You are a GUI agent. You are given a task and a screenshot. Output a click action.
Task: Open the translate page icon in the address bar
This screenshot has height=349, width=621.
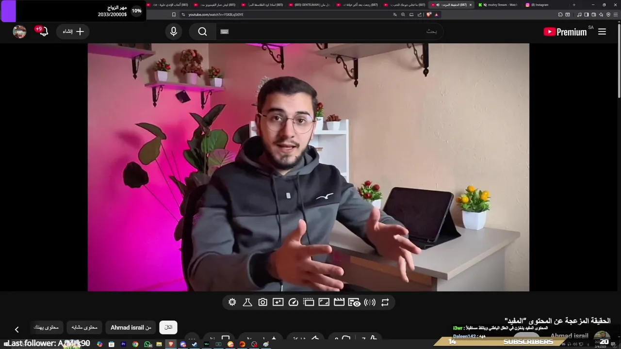click(x=394, y=15)
